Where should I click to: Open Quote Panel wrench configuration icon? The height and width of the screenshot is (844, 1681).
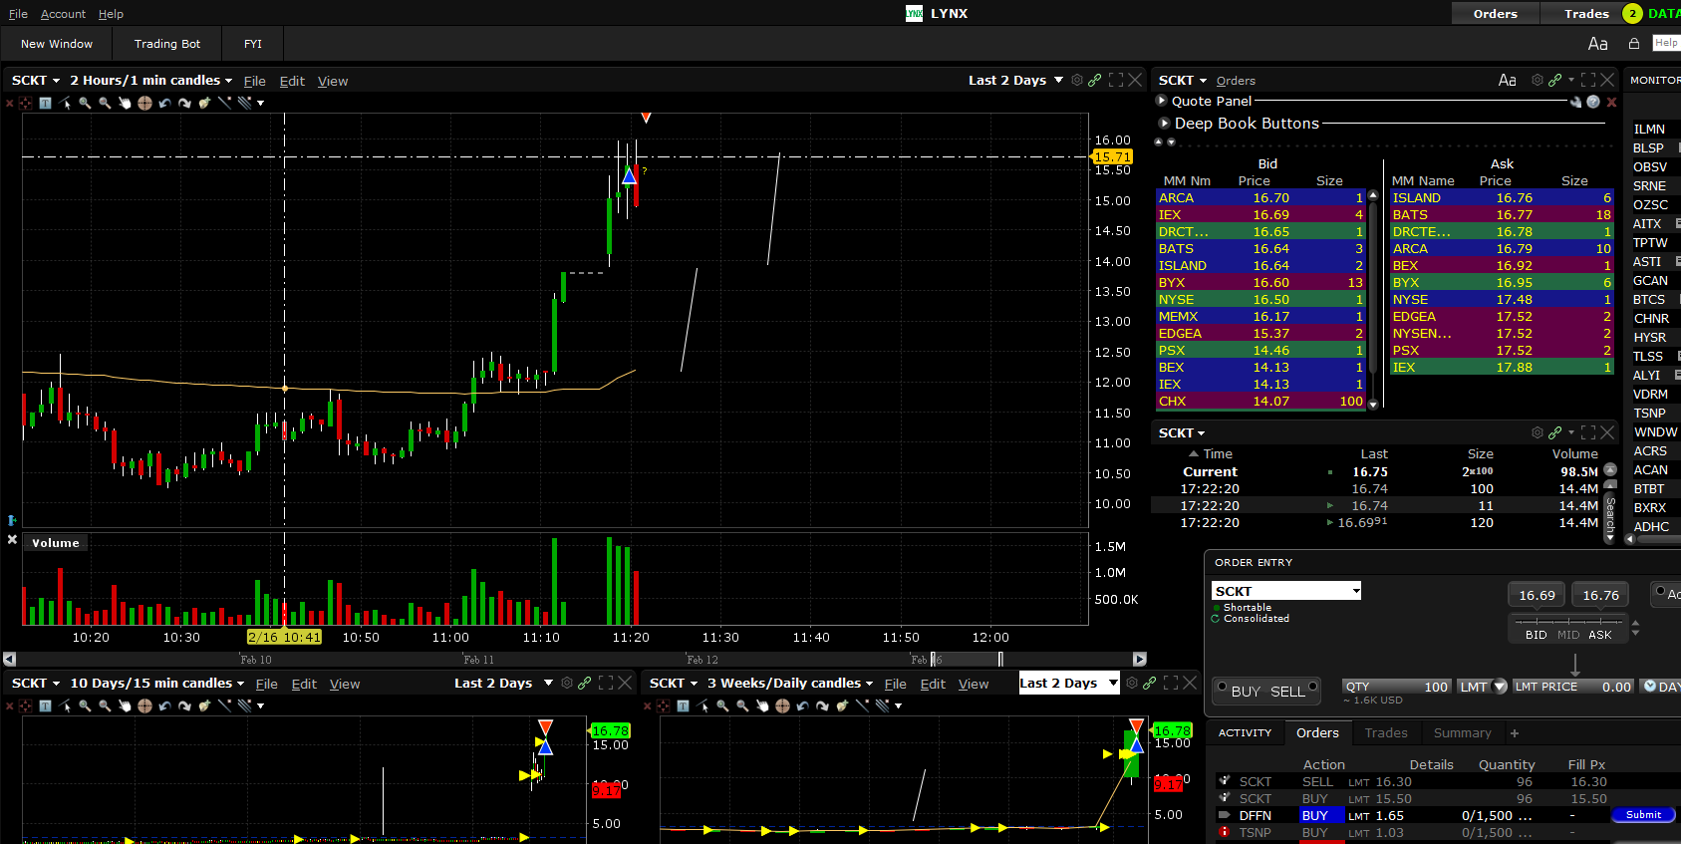point(1575,102)
